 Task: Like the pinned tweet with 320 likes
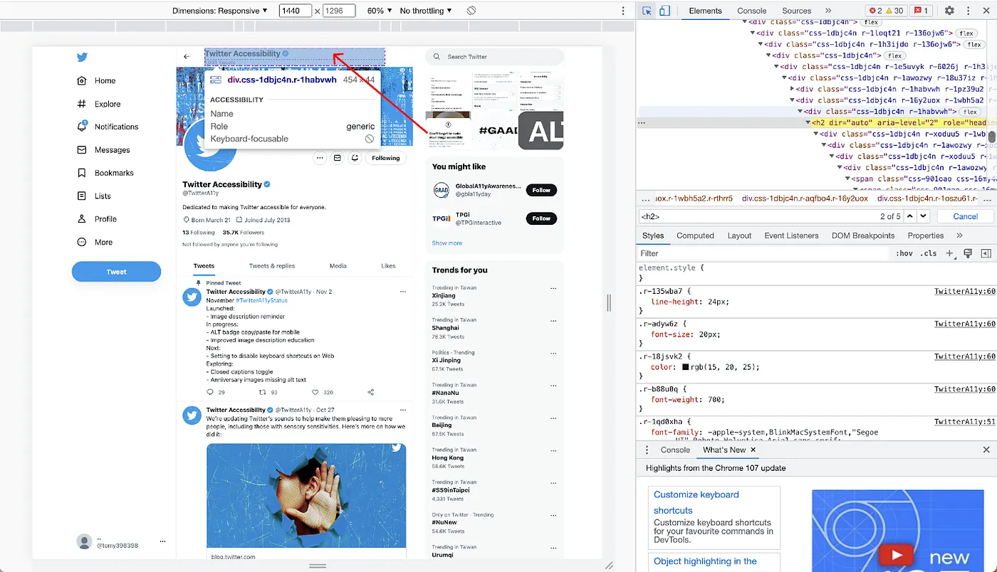[315, 392]
